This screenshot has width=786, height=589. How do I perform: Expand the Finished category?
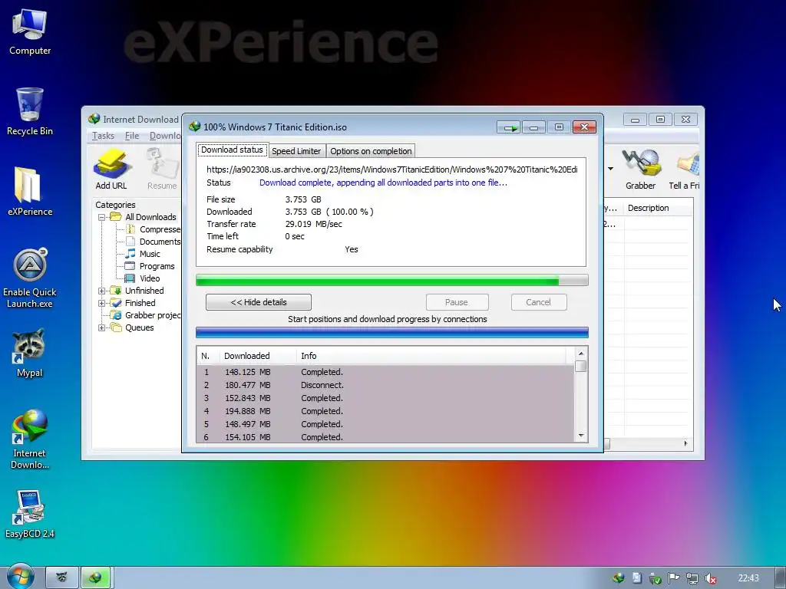click(102, 303)
